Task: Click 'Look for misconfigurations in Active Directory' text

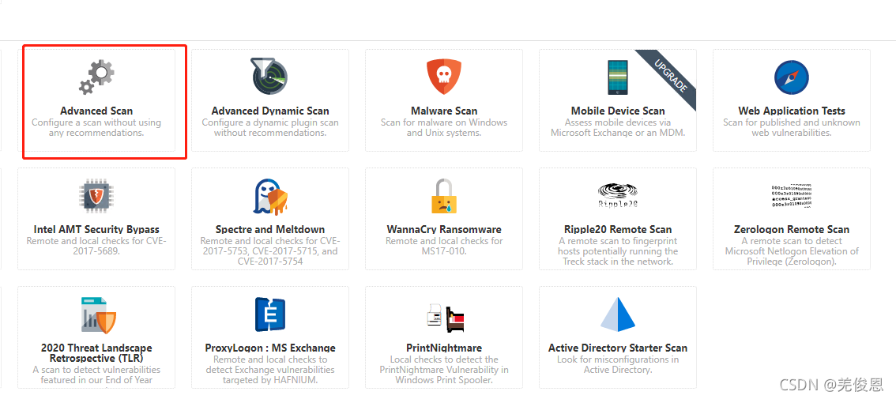Action: point(618,365)
